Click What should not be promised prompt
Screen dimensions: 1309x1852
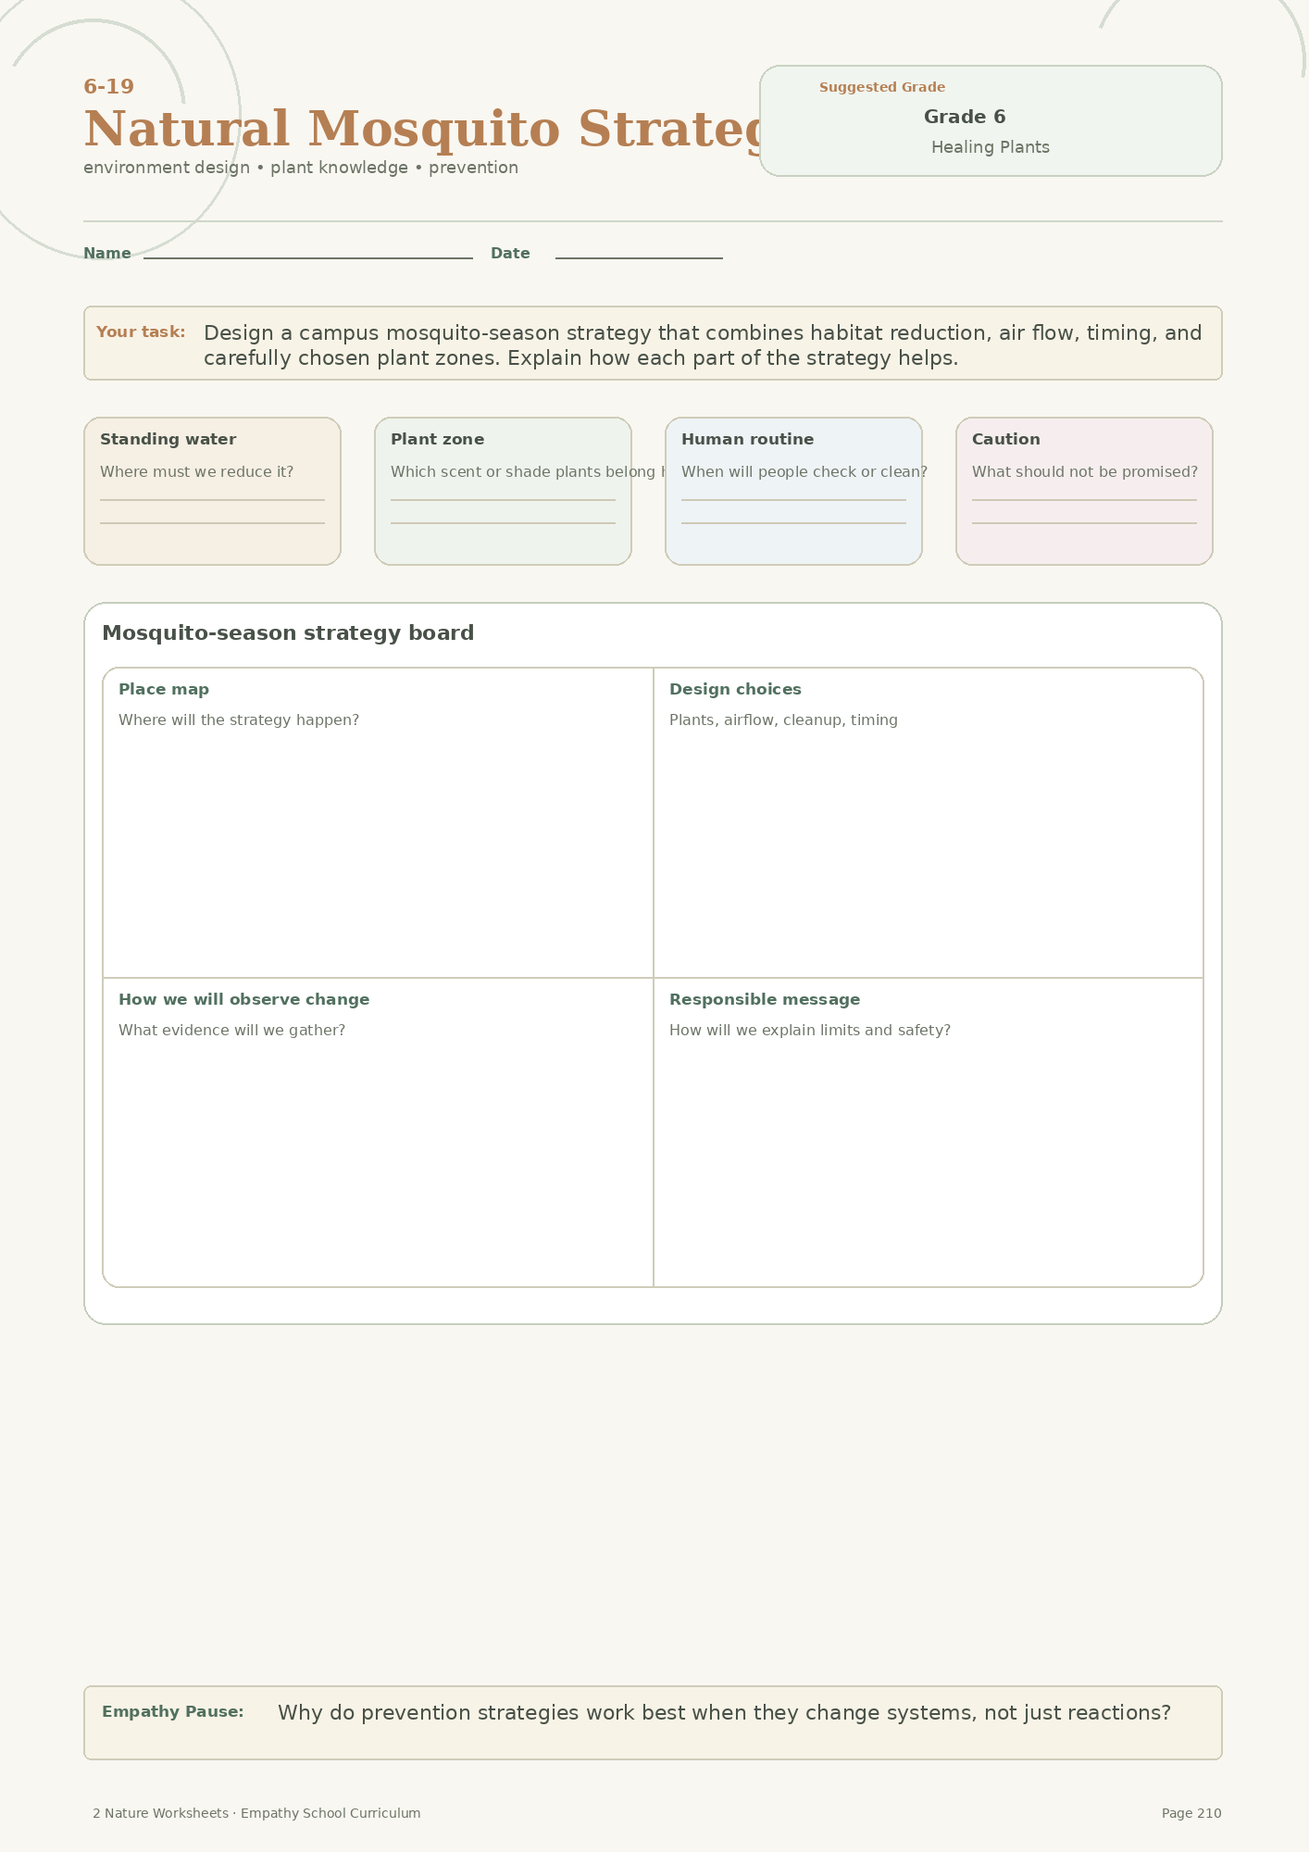tap(1085, 472)
